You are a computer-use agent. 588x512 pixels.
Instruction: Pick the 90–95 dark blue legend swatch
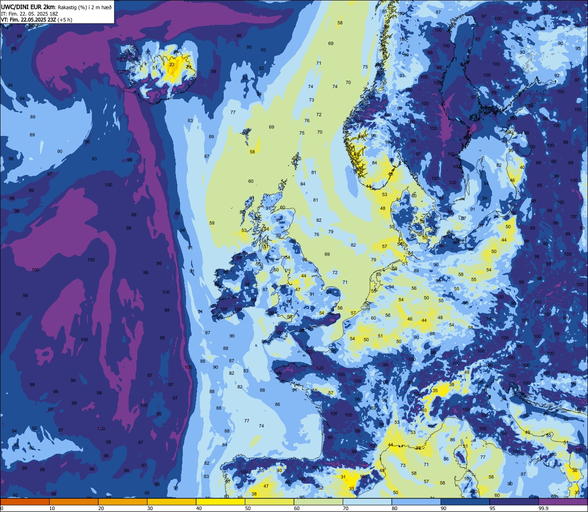tap(465, 502)
